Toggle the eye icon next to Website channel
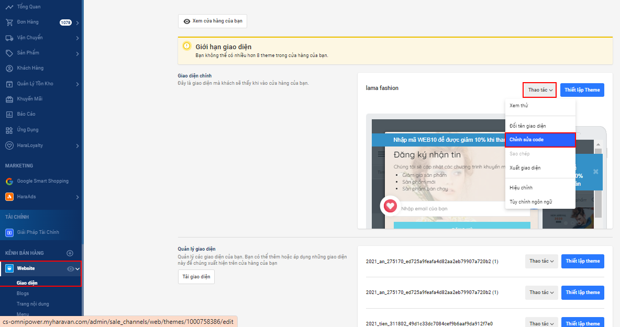The height and width of the screenshot is (327, 620). click(x=70, y=269)
